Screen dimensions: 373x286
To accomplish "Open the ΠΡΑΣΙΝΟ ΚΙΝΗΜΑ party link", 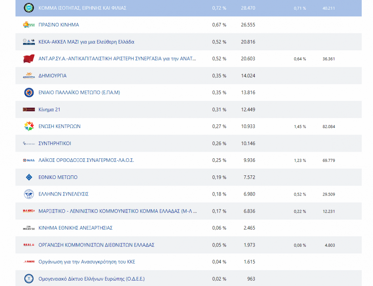I will (59, 25).
